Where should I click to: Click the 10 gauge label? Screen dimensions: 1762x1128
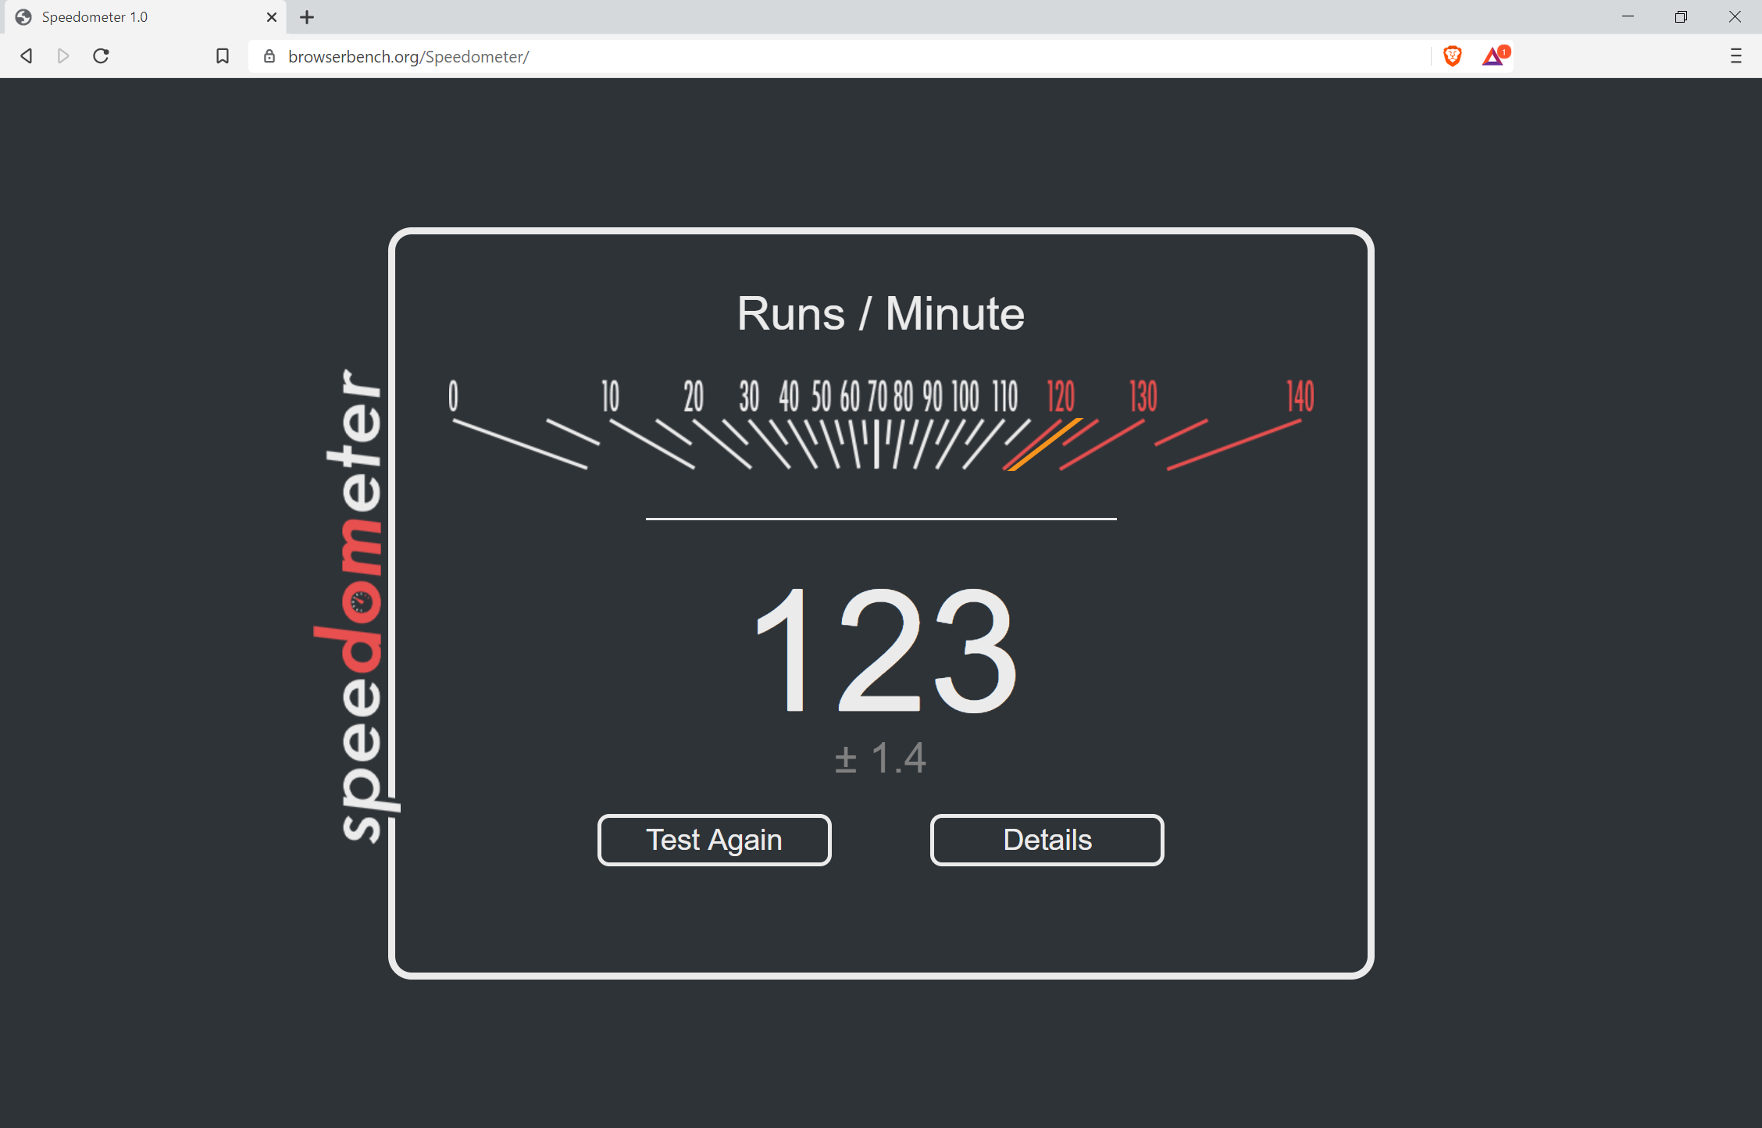610,396
